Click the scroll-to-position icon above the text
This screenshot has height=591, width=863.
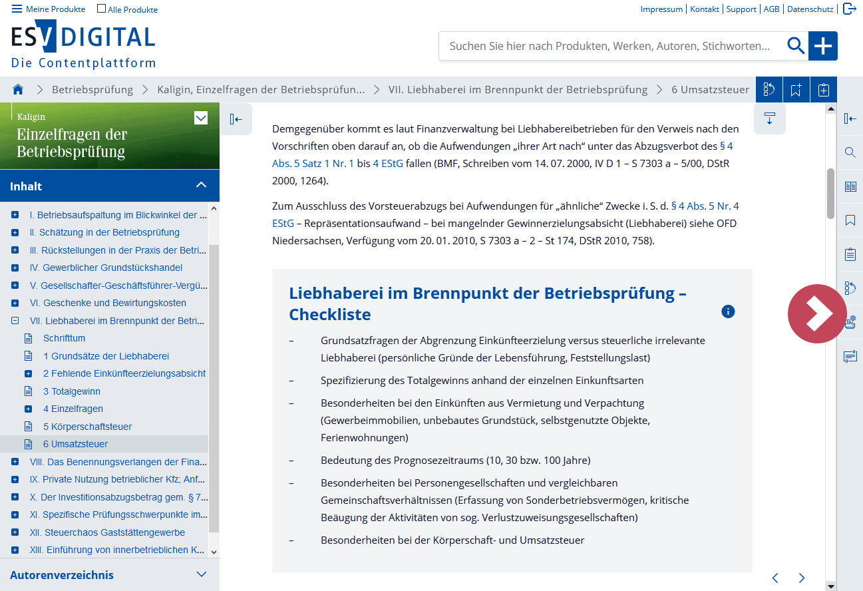click(x=770, y=119)
